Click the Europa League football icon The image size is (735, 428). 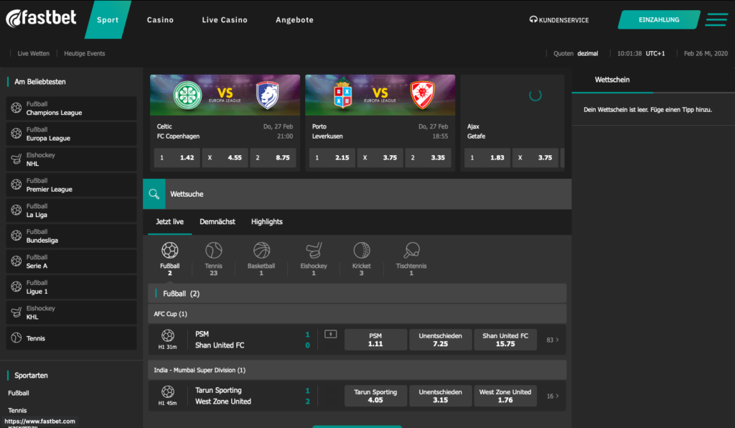tap(17, 134)
